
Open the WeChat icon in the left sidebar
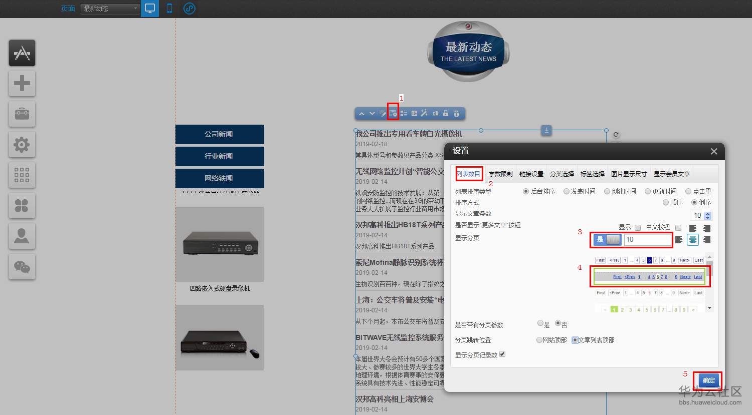[x=22, y=266]
